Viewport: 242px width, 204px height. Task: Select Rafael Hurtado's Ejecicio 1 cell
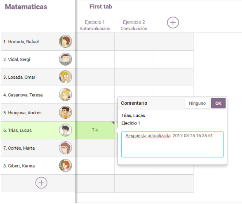(95, 42)
